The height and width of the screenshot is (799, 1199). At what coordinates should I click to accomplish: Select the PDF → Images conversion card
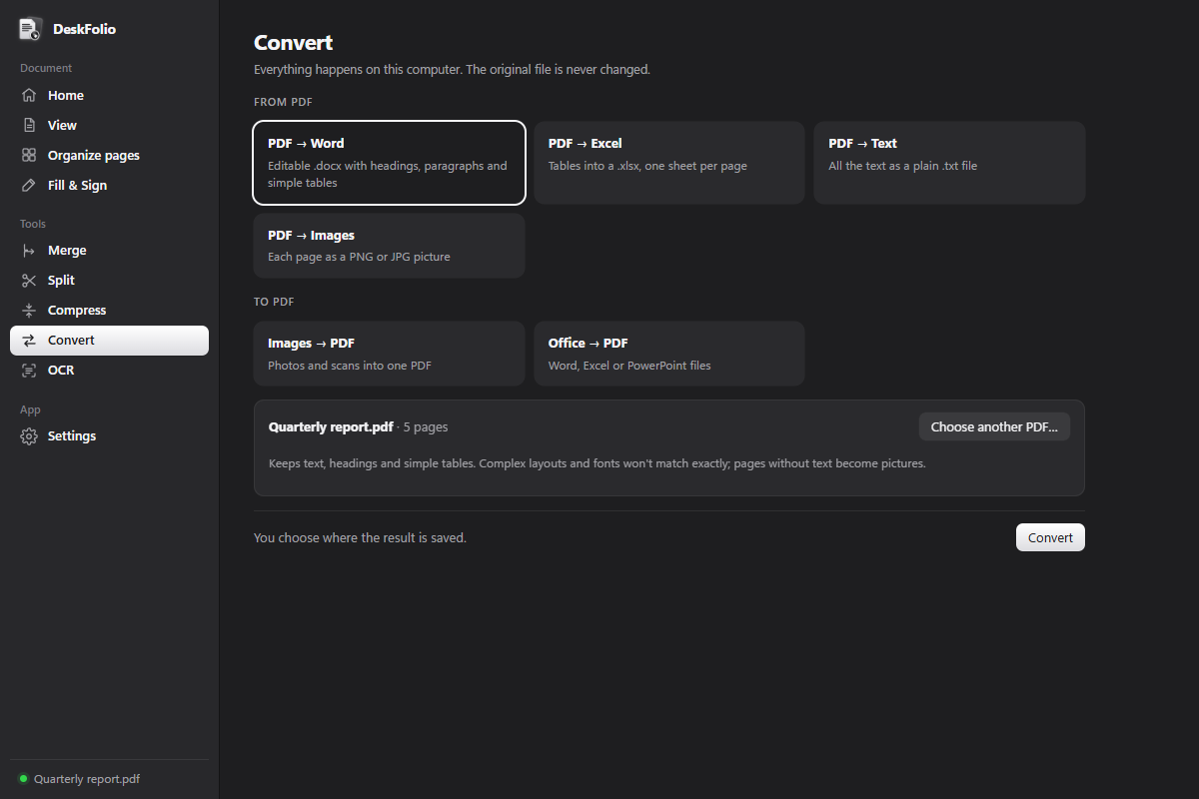(x=390, y=246)
